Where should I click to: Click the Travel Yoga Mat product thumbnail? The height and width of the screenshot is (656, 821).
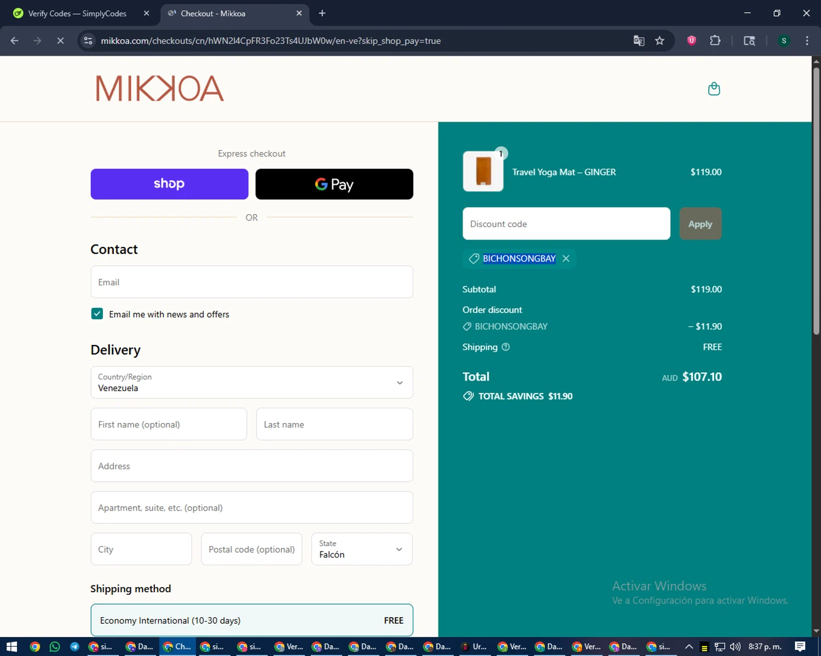[483, 171]
